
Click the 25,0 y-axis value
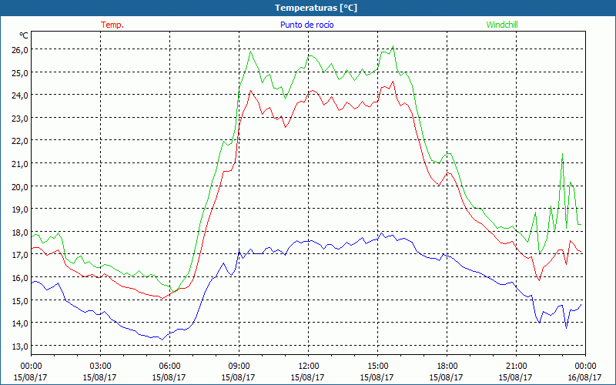21,73
